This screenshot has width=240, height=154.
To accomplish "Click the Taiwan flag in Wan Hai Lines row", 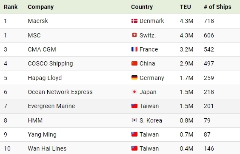I will [x=134, y=148].
